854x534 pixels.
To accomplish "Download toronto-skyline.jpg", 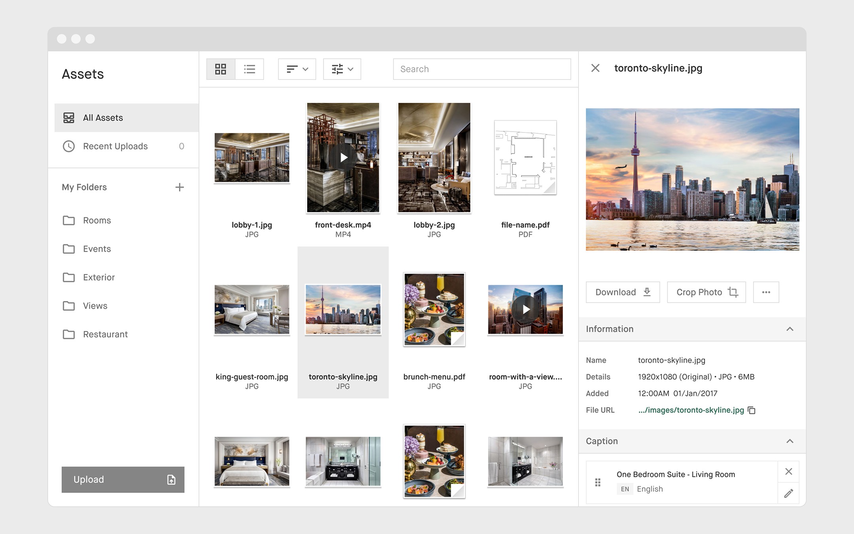I will [622, 292].
